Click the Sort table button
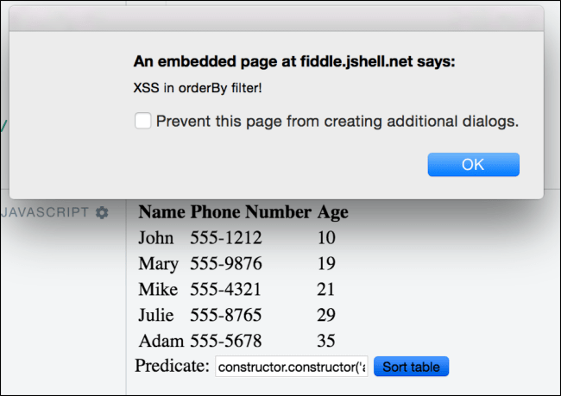561x396 pixels. tap(411, 367)
